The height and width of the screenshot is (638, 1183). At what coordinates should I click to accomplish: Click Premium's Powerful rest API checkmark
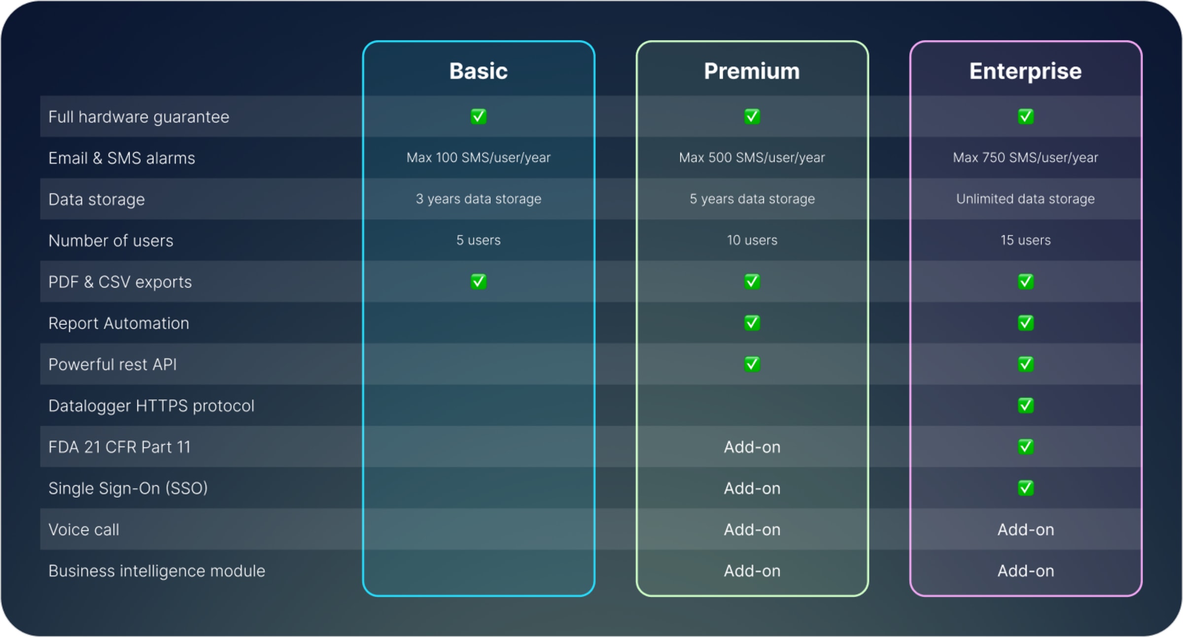coord(752,364)
